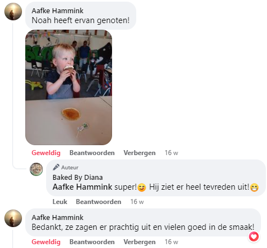Screen dimensions: 267x248
Task: Click the tagged Aafke Hammink name in the reply
Action: (82, 187)
